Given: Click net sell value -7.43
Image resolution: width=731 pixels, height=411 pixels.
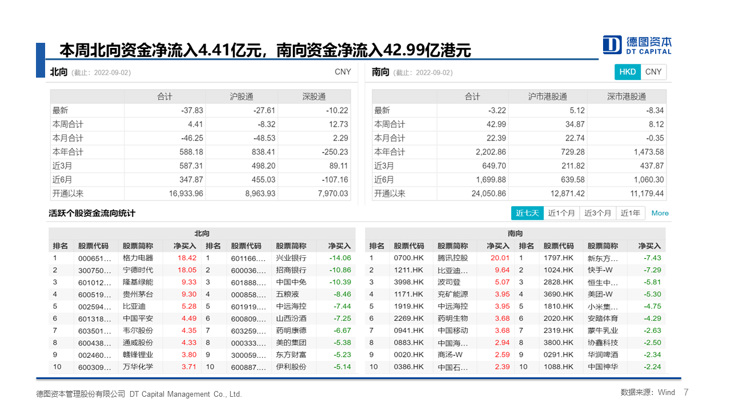Looking at the screenshot, I should (x=652, y=258).
